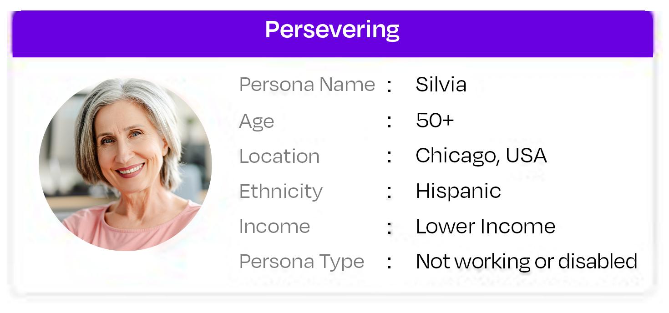
Task: Select the "Ethnicity" field label
Action: [x=281, y=191]
